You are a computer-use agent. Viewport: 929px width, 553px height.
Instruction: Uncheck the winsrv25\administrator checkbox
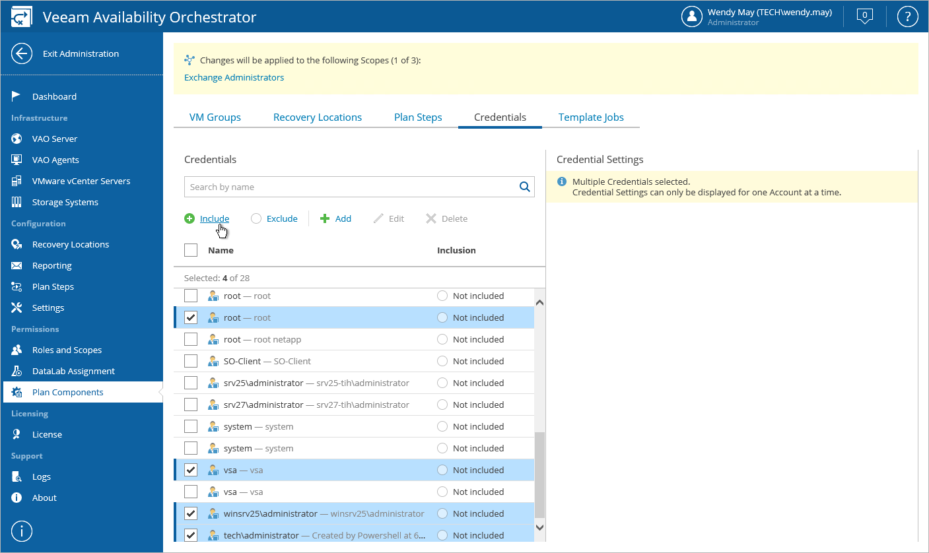[x=191, y=513]
